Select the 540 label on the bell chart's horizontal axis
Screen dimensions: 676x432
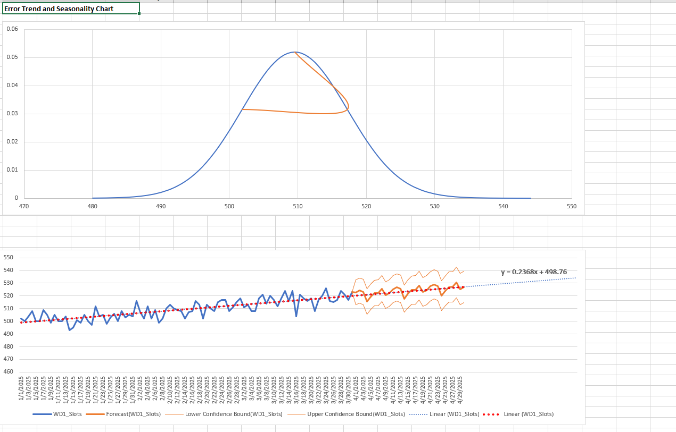coord(503,206)
